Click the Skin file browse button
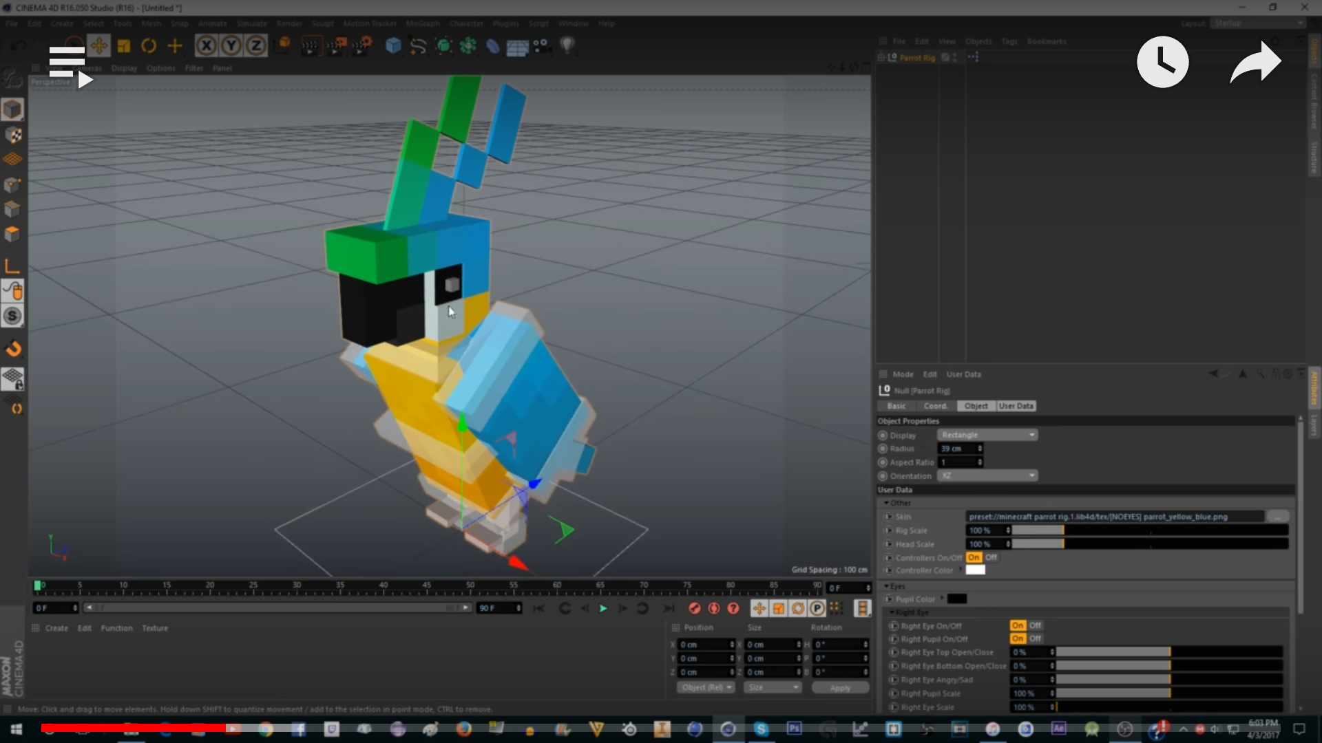Viewport: 1322px width, 743px height. [x=1277, y=516]
